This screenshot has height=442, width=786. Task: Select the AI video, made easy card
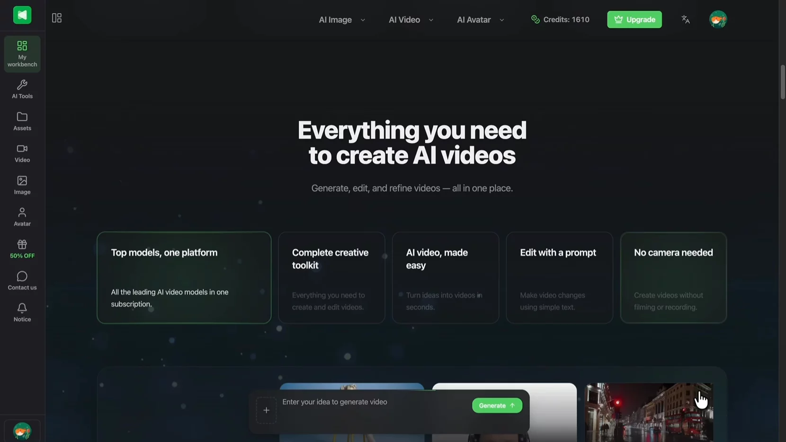446,278
